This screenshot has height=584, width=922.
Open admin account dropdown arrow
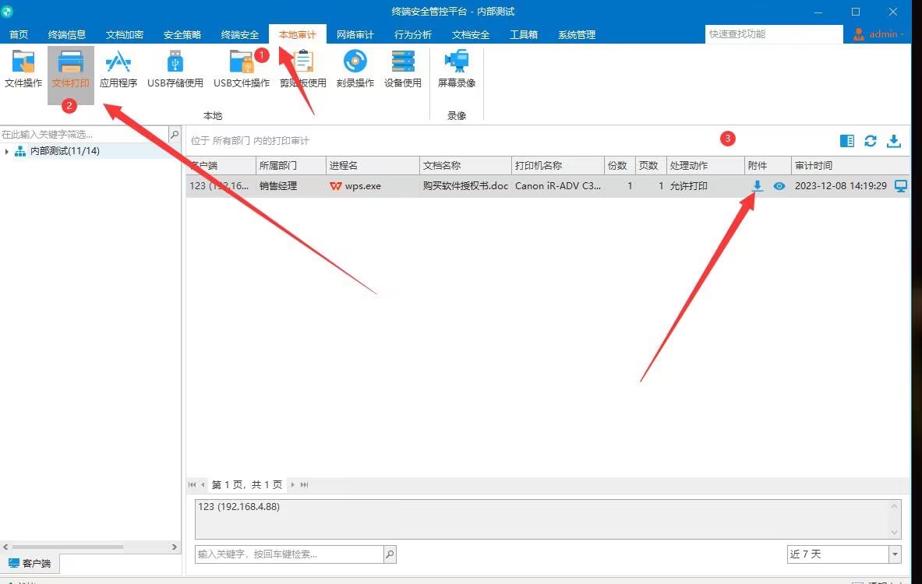[x=902, y=34]
